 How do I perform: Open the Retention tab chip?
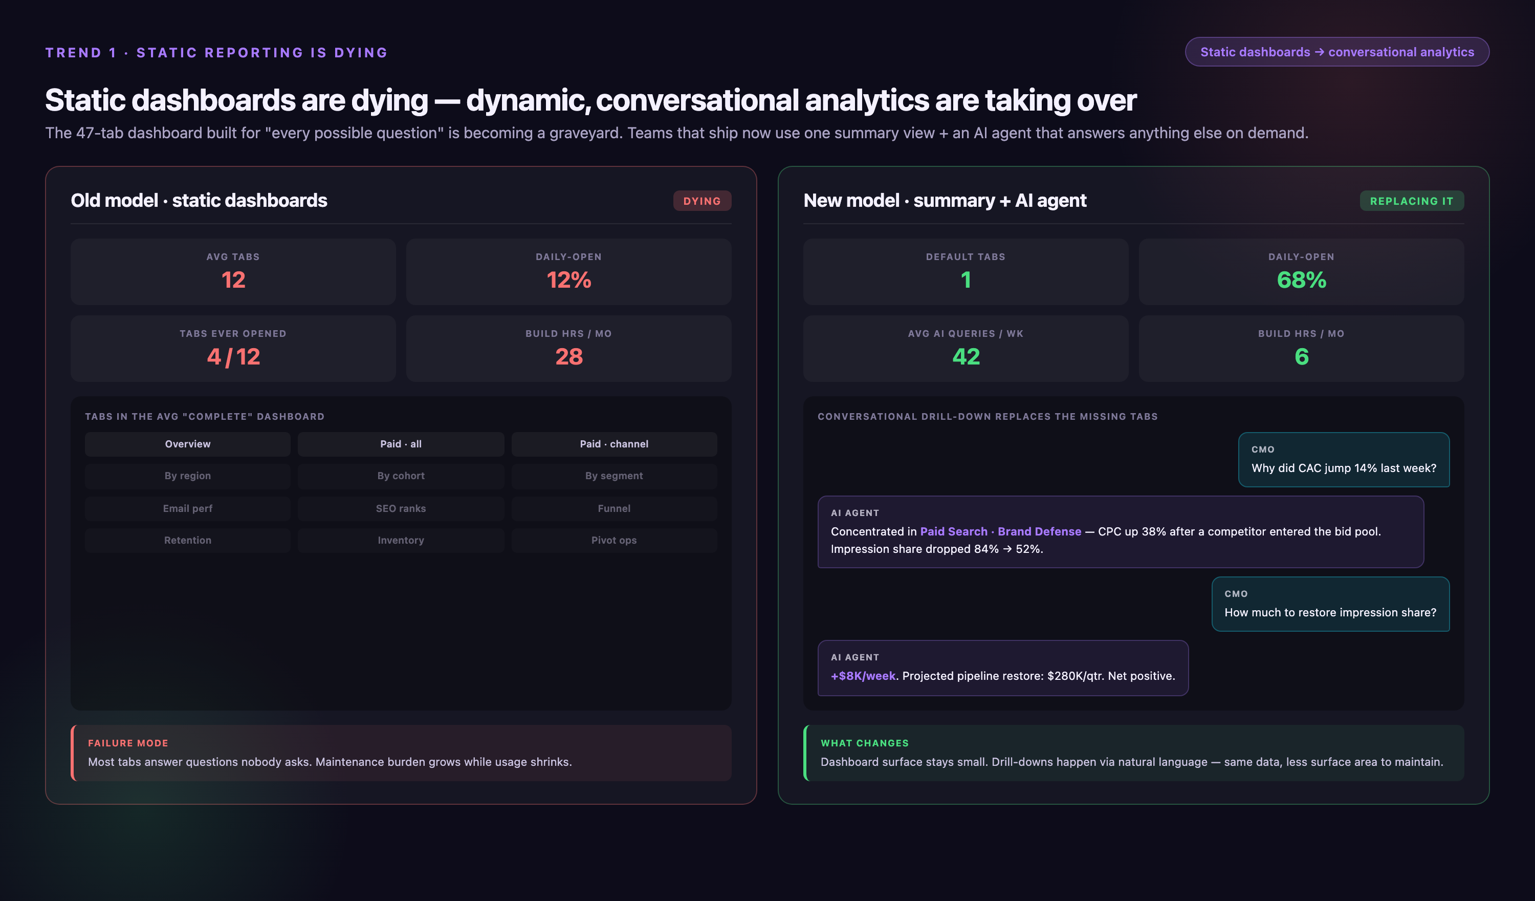(188, 540)
